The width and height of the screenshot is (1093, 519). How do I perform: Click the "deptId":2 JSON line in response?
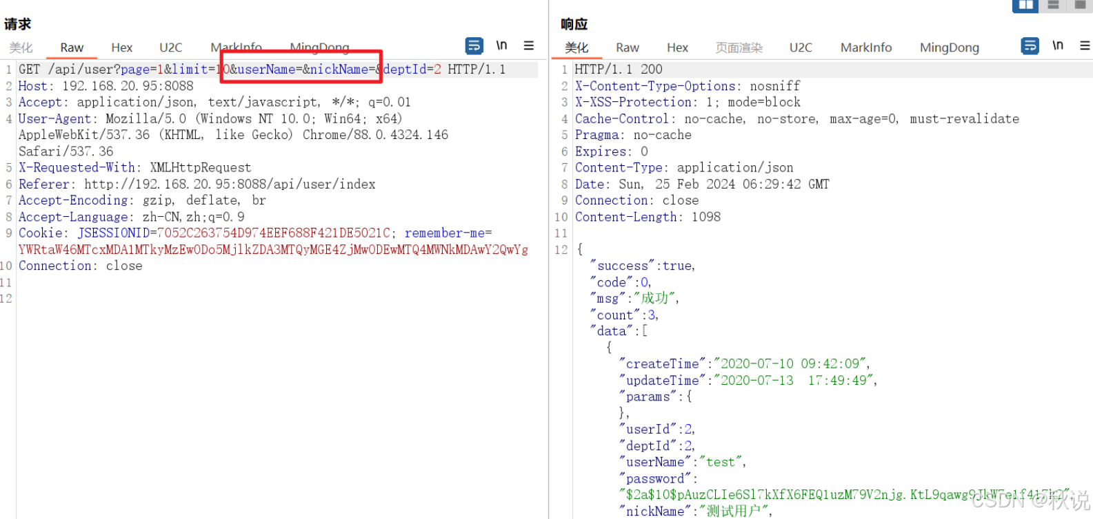pos(657,446)
